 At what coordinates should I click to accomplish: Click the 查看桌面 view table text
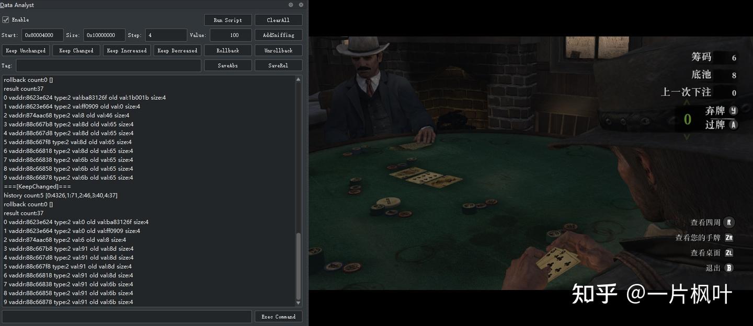[705, 253]
